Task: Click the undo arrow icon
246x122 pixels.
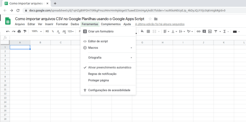Action: [8, 32]
